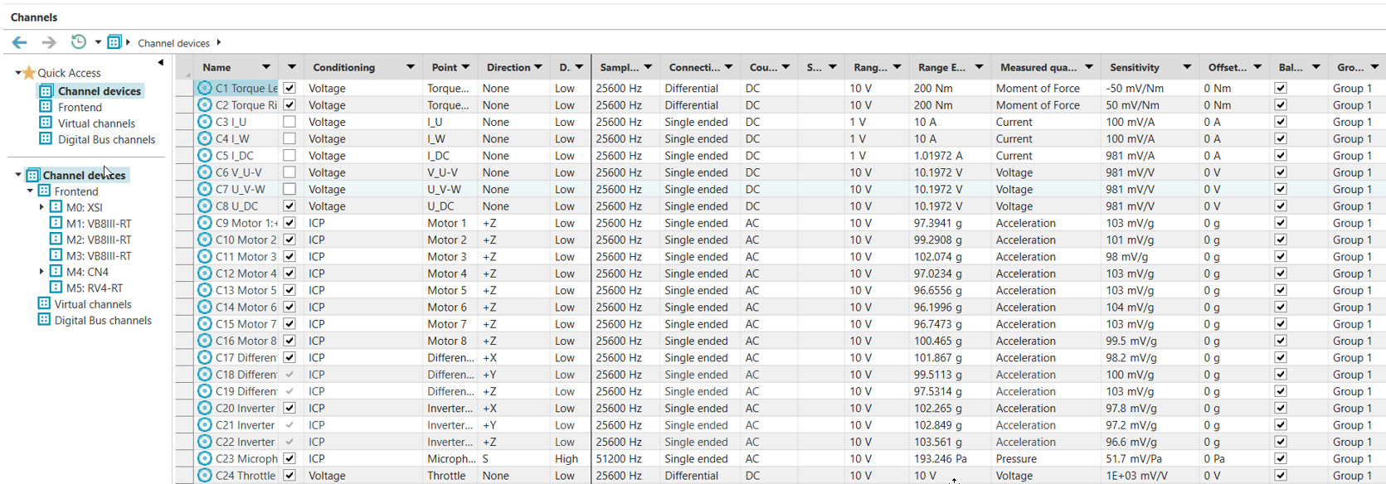
Task: Click the C23 Microphone channel icon
Action: (x=205, y=458)
